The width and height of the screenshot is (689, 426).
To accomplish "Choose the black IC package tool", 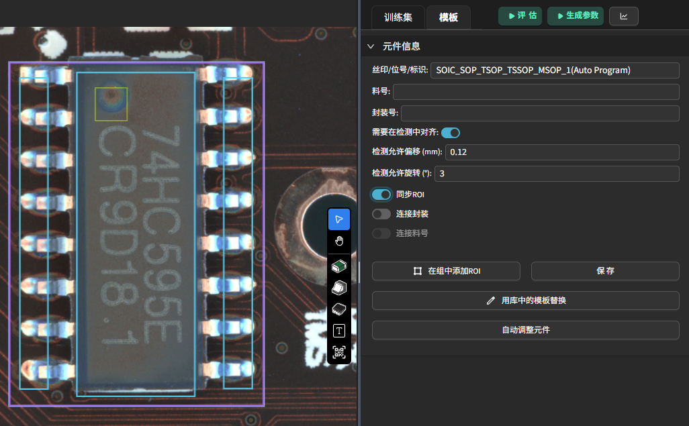I will point(339,309).
